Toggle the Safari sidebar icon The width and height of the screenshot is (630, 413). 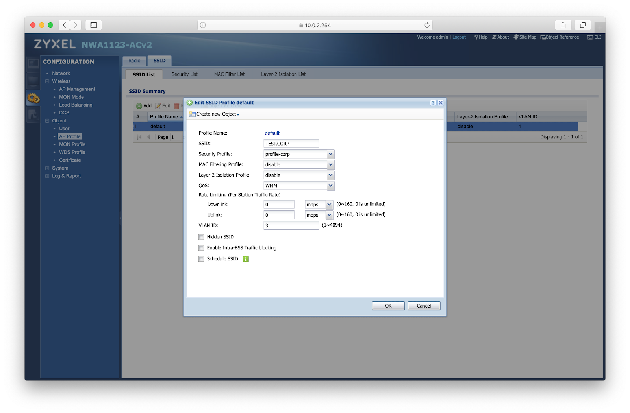94,25
